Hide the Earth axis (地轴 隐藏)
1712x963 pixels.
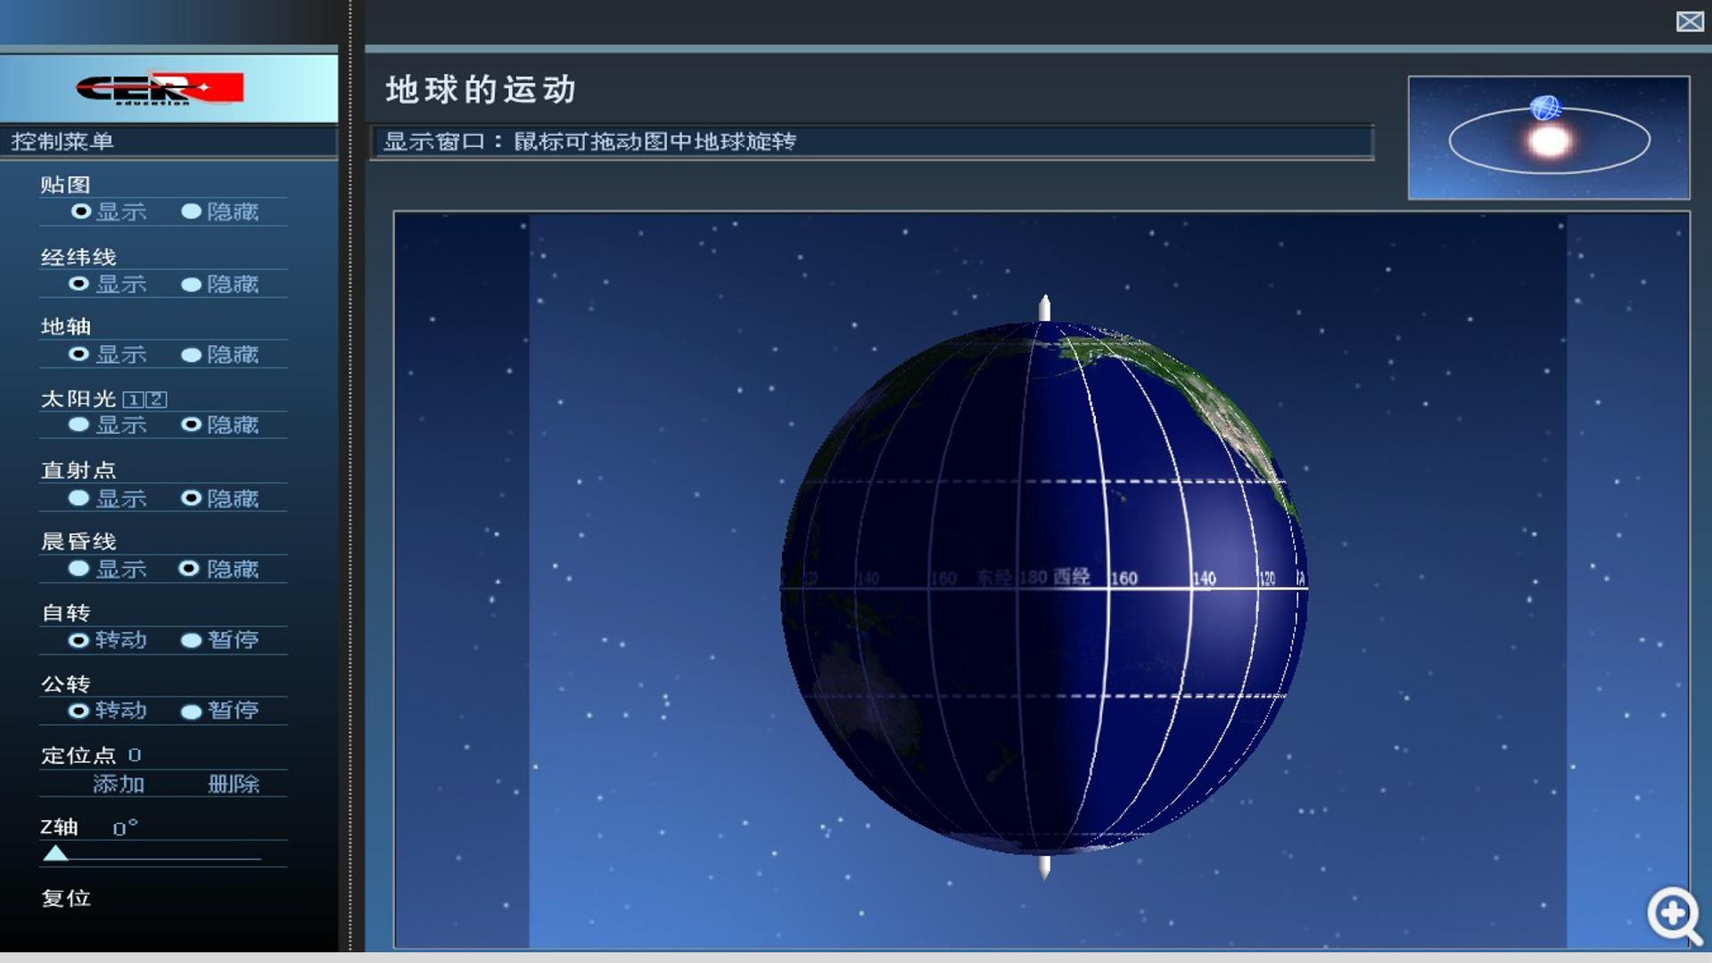[219, 354]
